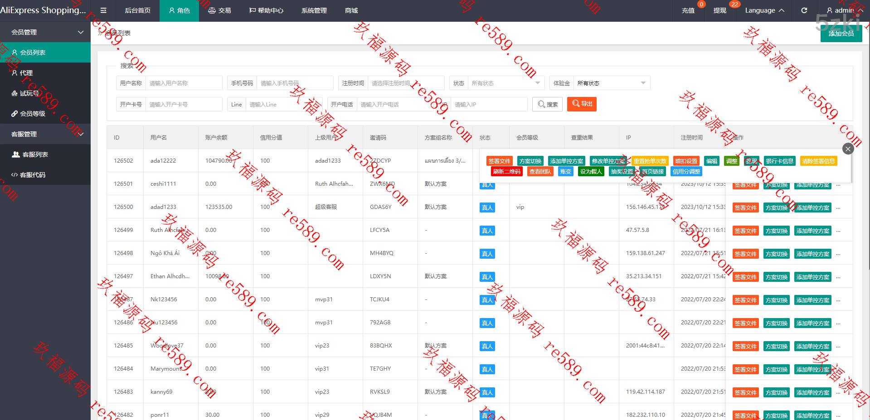870x420 pixels.
Task: Click the 添加会员 button
Action: click(x=841, y=34)
